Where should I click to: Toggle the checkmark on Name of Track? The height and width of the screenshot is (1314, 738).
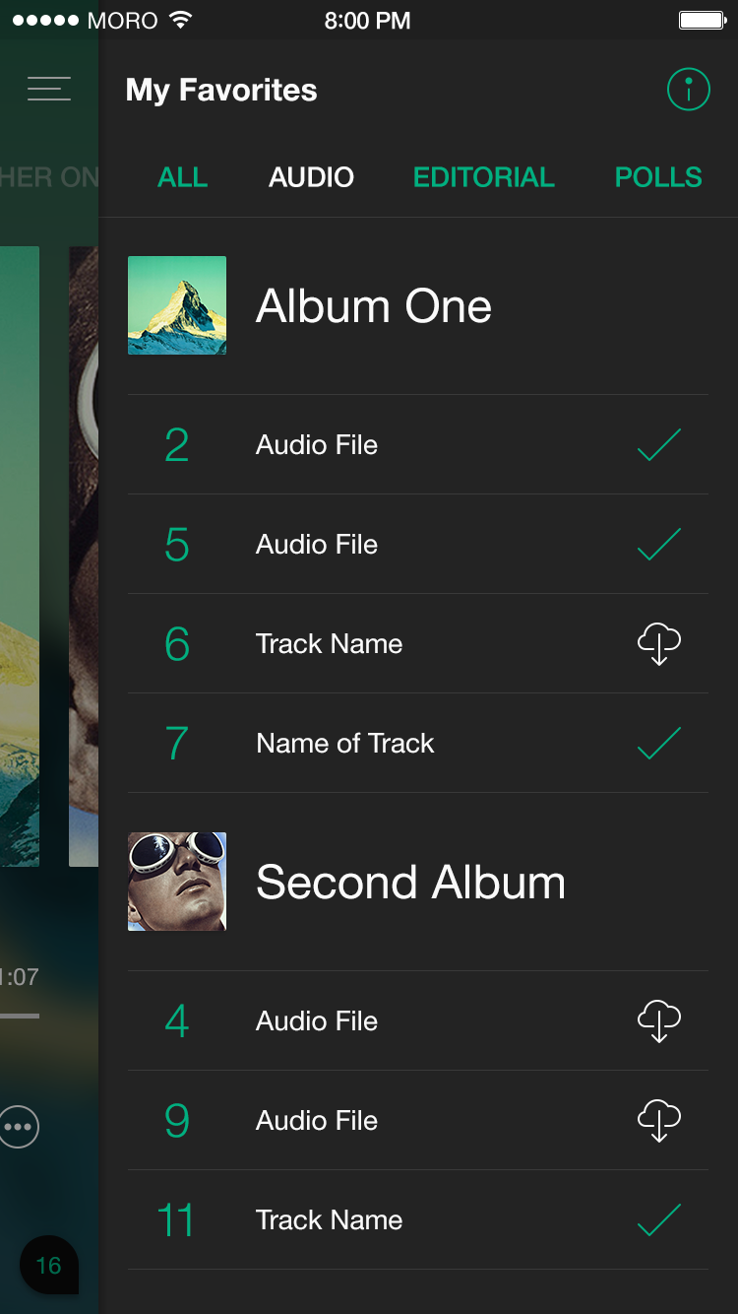659,744
